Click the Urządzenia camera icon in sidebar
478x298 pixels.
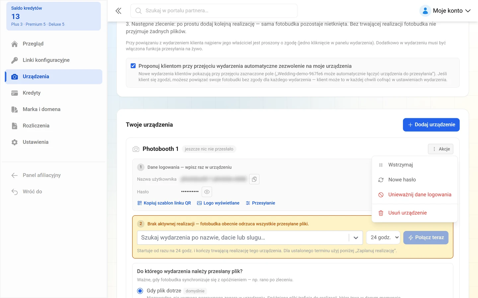(x=15, y=77)
